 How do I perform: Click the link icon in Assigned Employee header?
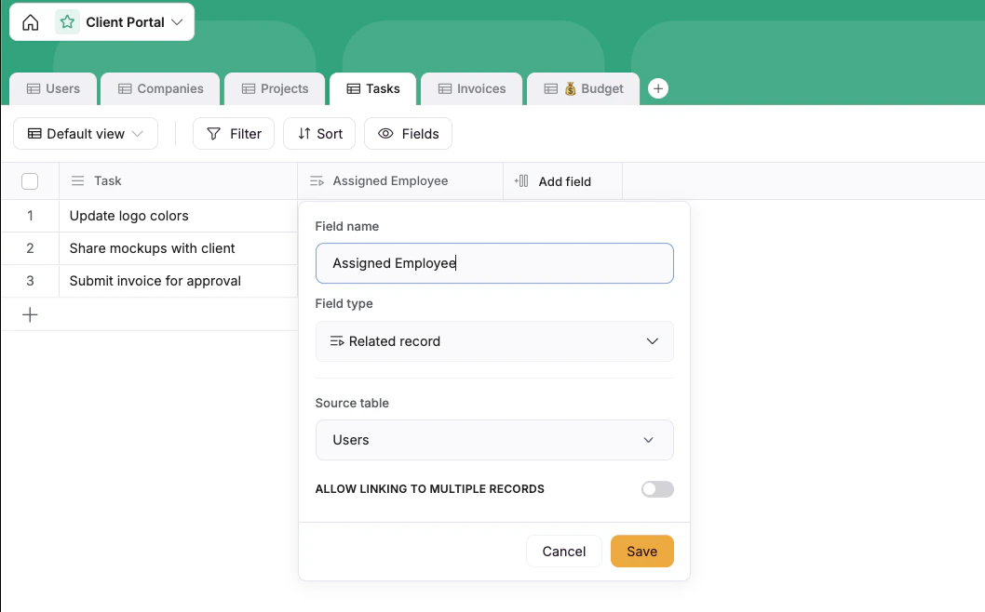[317, 181]
